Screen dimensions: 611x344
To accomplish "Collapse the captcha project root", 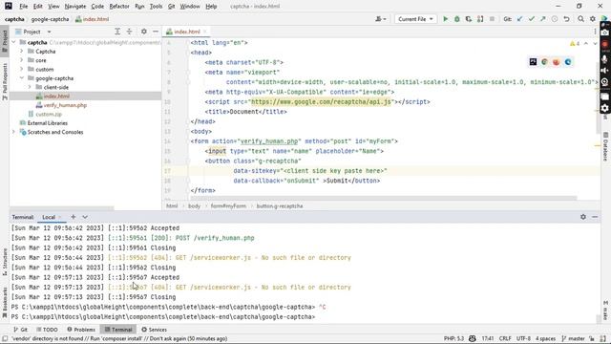I will 14,42.
